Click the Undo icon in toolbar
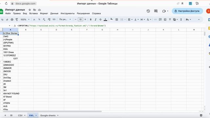 [x=2, y=20]
